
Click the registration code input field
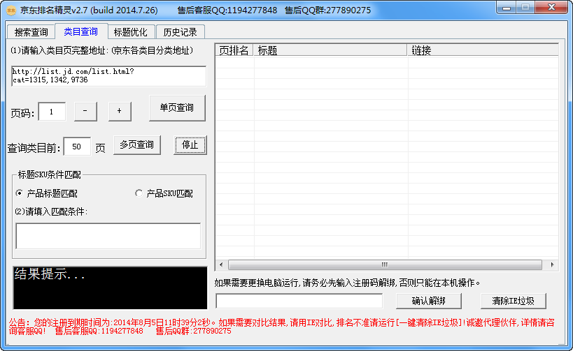(x=299, y=301)
